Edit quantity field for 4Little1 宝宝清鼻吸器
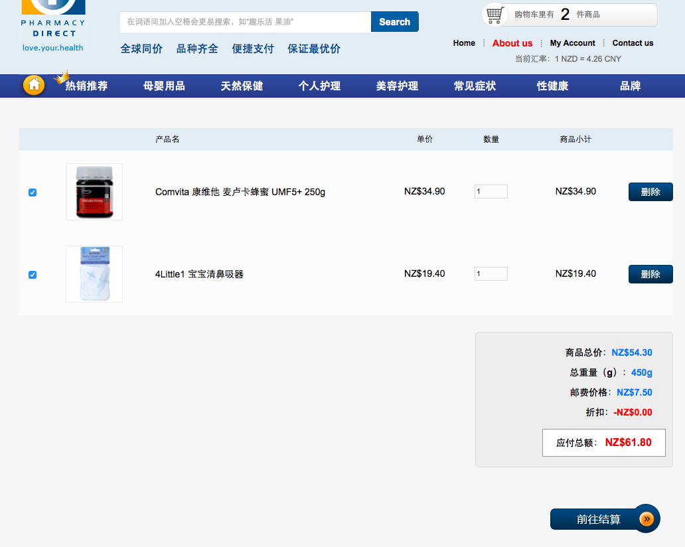This screenshot has width=685, height=547. point(491,273)
